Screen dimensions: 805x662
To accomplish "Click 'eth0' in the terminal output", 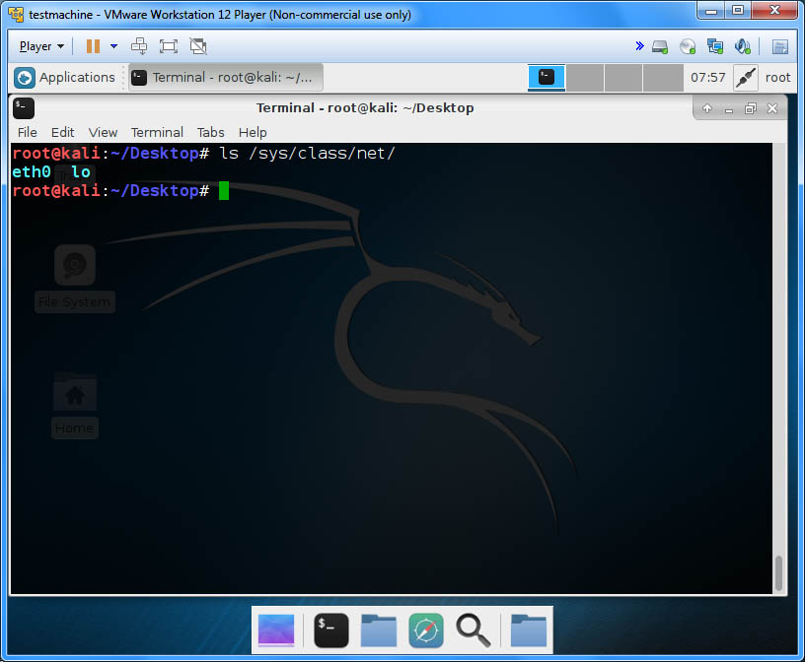I will click(32, 171).
